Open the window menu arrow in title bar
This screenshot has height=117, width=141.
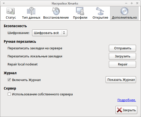point(4,3)
